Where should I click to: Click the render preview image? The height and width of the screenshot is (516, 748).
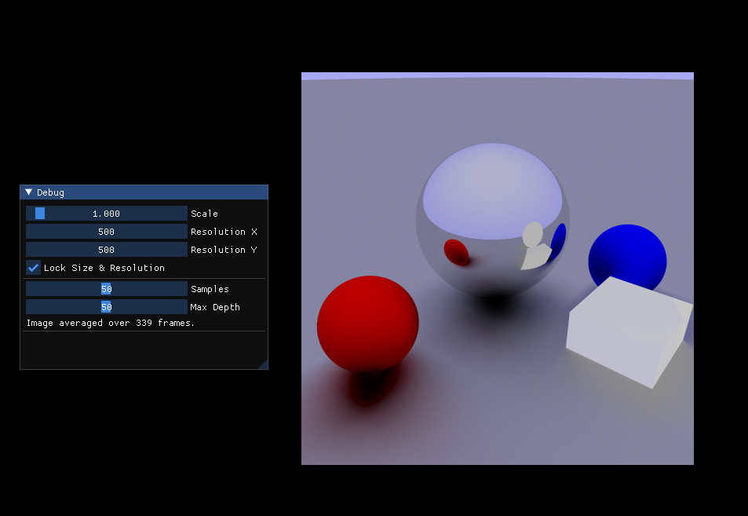point(497,267)
